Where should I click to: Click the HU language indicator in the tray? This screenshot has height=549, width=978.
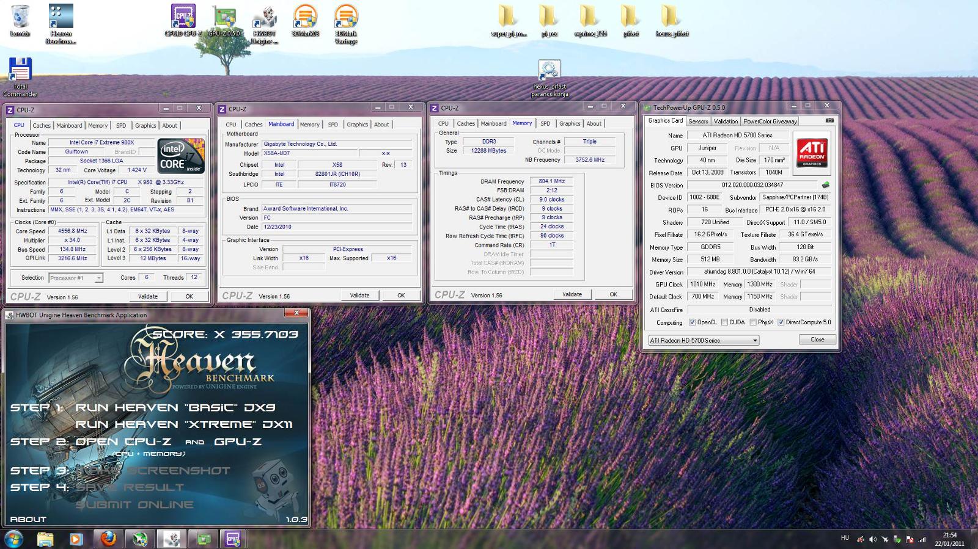click(x=845, y=538)
